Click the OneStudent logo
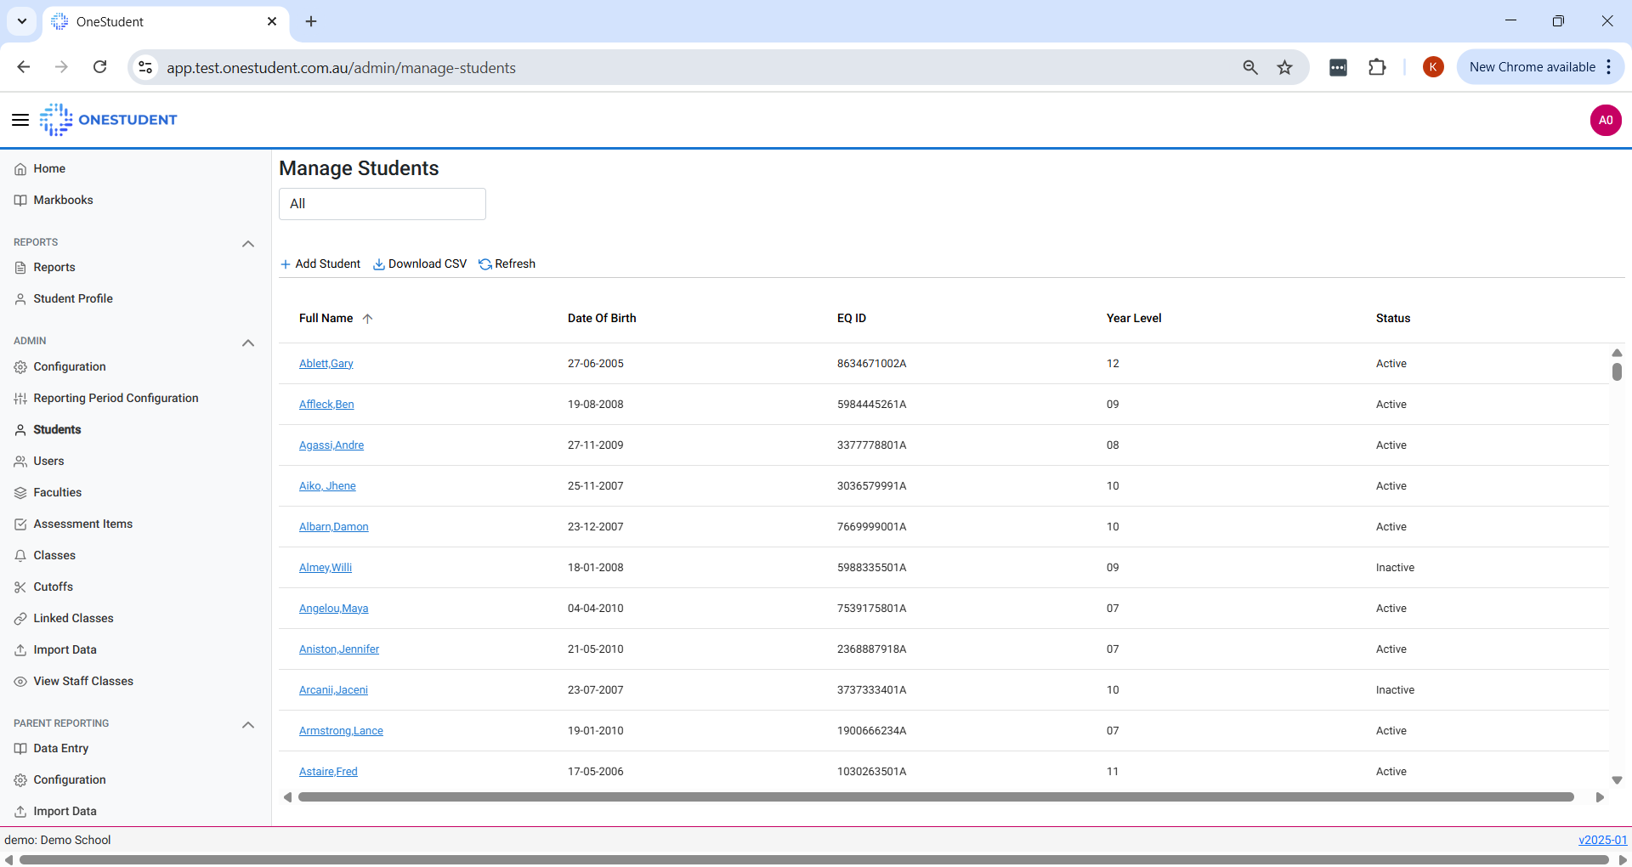 pyautogui.click(x=109, y=120)
